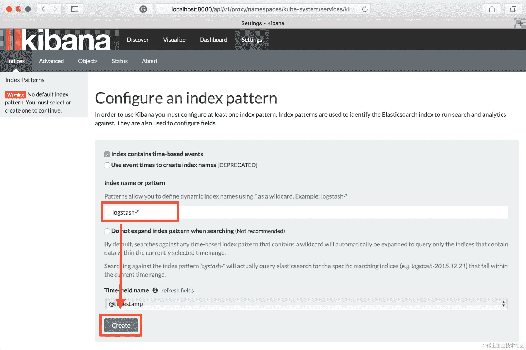
Task: Click the Grammarly extension icon in toolbar
Action: point(143,9)
